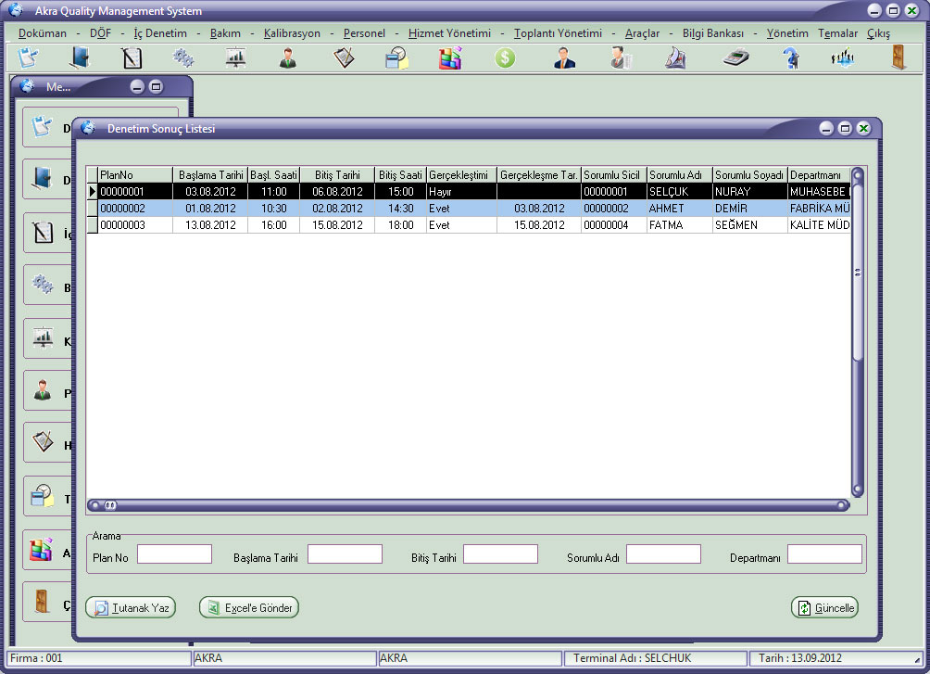The width and height of the screenshot is (930, 674).
Task: Click the Tutanak Yaz button
Action: click(x=132, y=607)
